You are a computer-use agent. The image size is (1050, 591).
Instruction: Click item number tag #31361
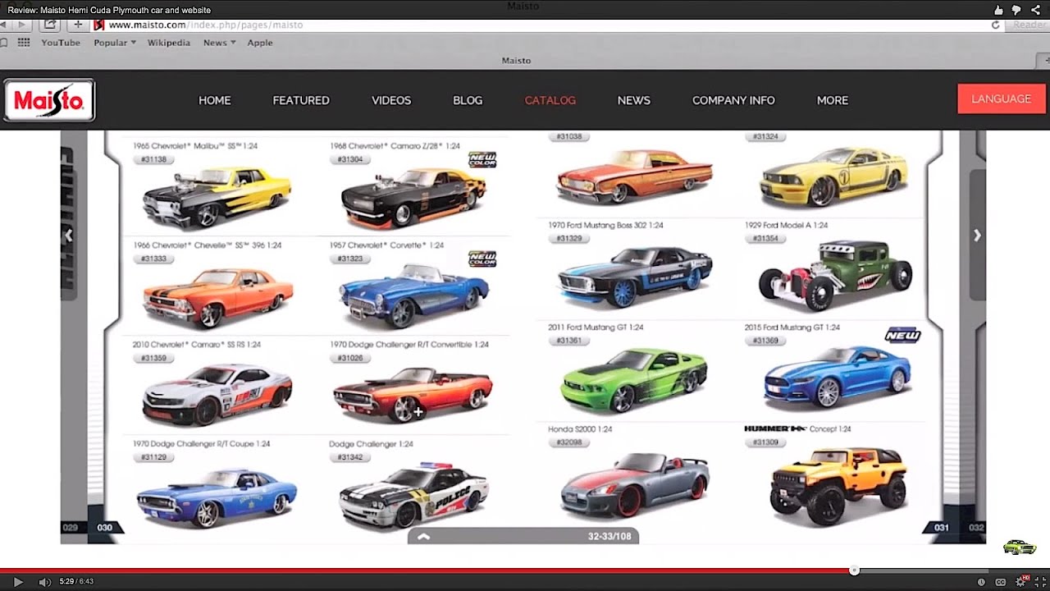[568, 340]
